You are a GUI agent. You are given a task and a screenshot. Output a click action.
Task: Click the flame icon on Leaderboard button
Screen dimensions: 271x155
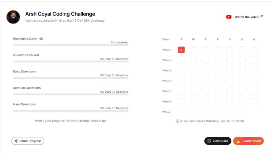[x=238, y=141]
